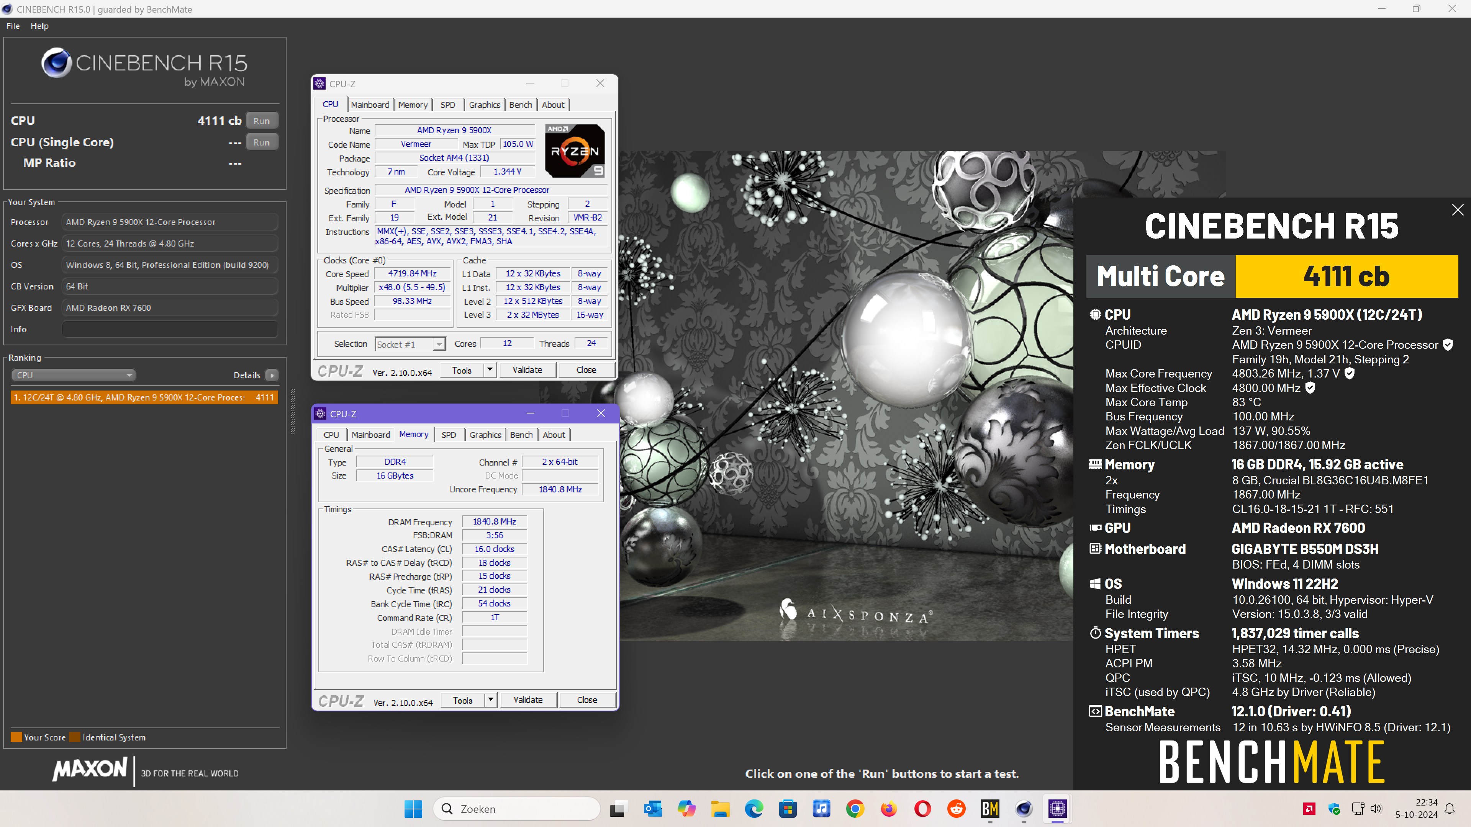This screenshot has height=827, width=1471.
Task: Open network status in system tray
Action: (x=1358, y=809)
